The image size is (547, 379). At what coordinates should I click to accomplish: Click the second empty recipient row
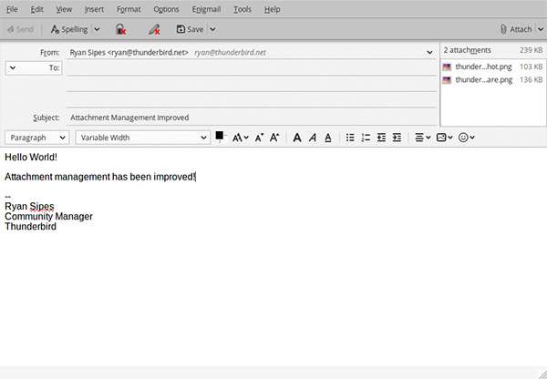tap(252, 84)
